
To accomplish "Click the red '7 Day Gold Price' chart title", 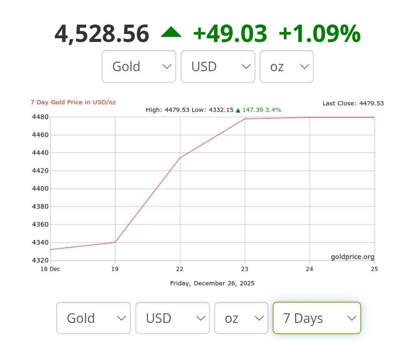I will pyautogui.click(x=73, y=102).
